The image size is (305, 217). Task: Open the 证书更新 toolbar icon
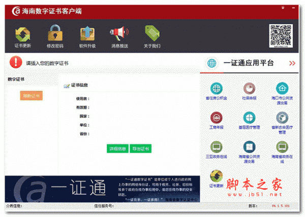(x=22, y=34)
